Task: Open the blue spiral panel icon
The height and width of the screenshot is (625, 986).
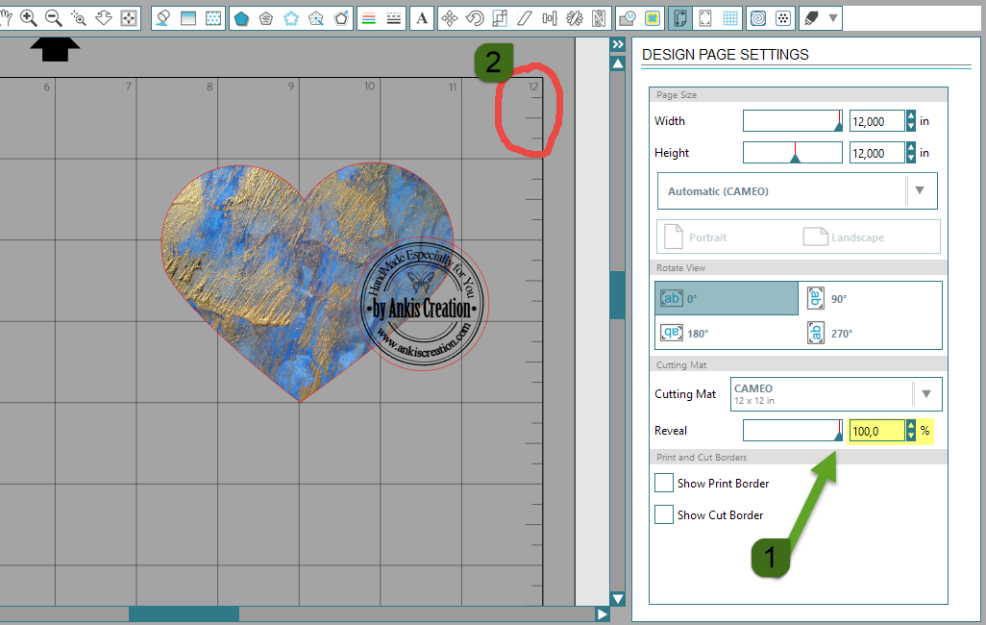Action: 758,18
